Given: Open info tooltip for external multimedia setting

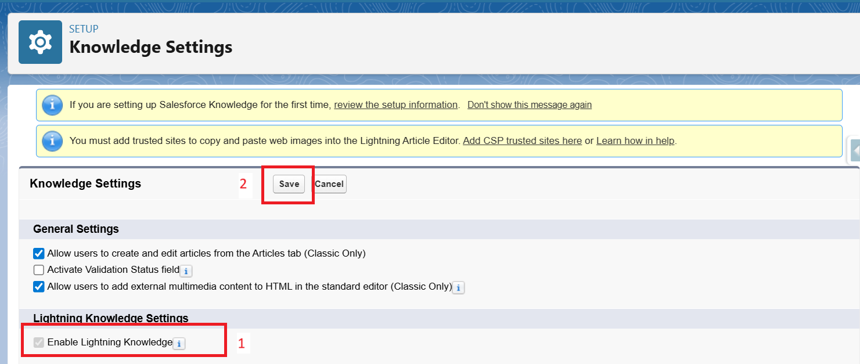Looking at the screenshot, I should [x=458, y=287].
